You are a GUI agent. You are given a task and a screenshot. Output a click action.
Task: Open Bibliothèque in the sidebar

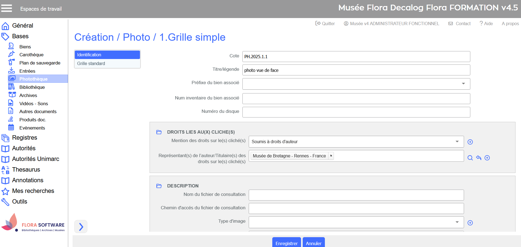pyautogui.click(x=32, y=87)
